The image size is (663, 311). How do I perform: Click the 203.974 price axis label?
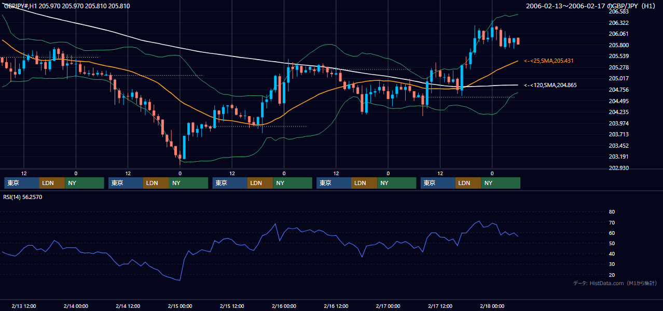618,123
